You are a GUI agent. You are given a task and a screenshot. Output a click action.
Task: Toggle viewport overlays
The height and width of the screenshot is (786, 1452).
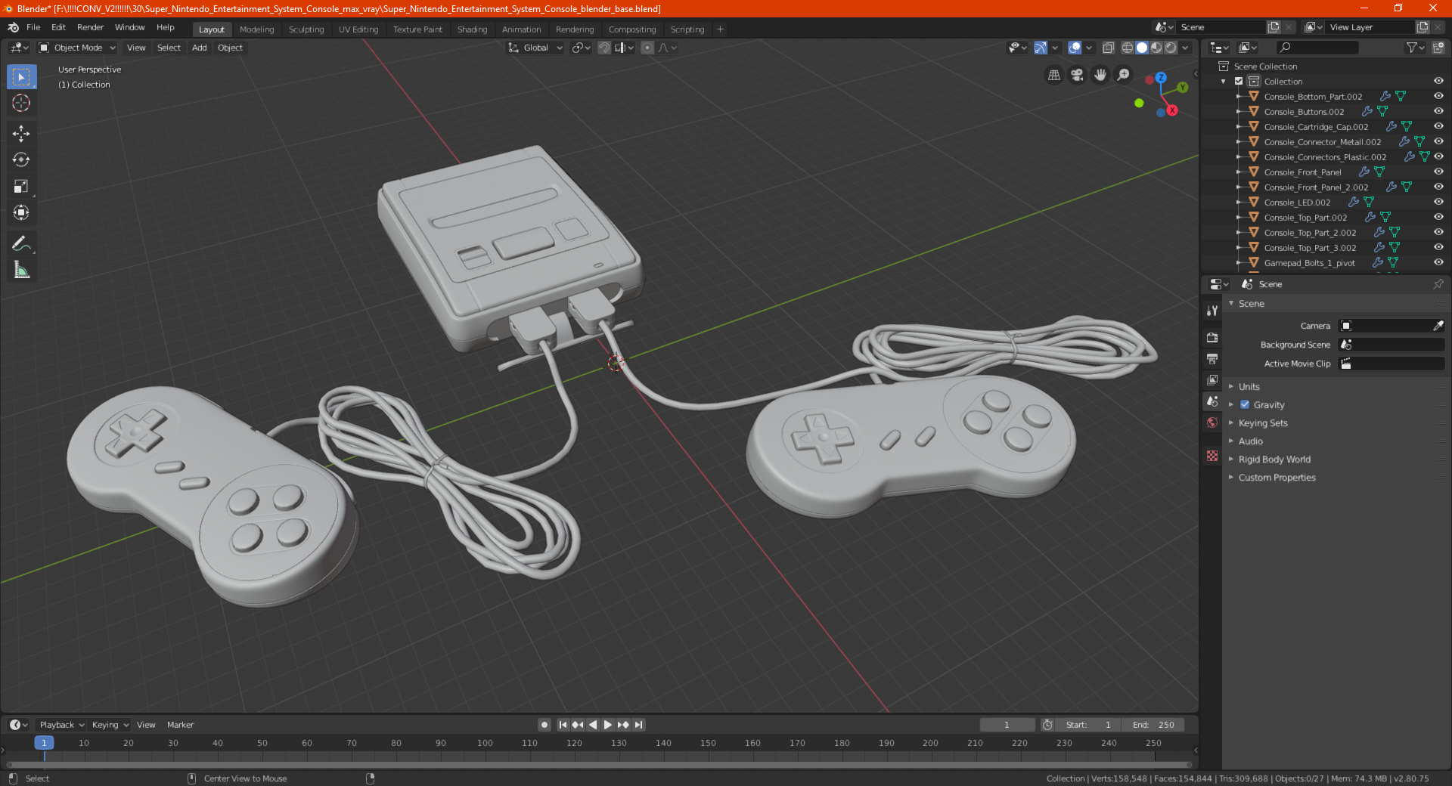point(1075,48)
